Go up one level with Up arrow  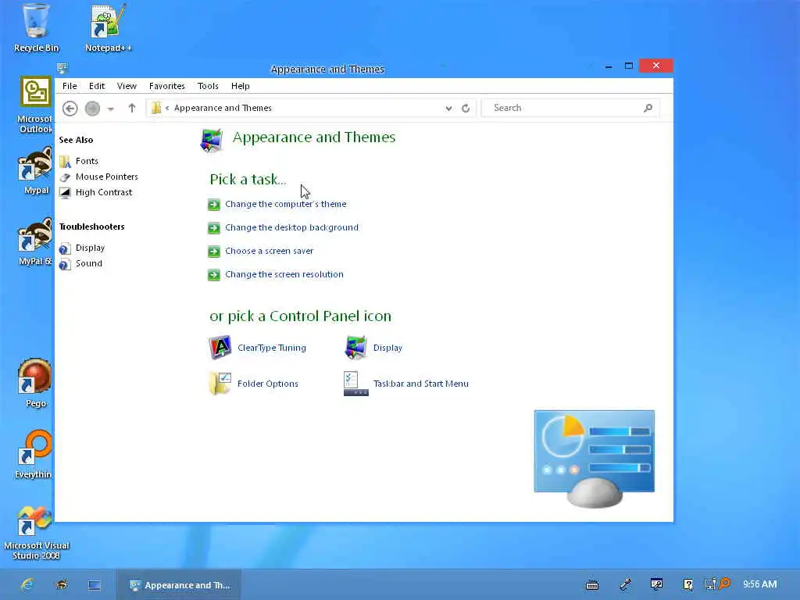[x=131, y=108]
